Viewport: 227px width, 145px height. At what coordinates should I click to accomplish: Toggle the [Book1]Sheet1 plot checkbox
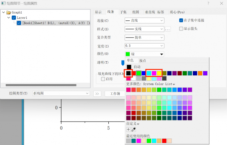(19, 23)
